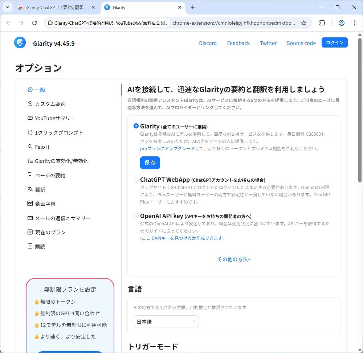Follow the ここでAPIキーを見つけるか作成できます link

[182, 238]
